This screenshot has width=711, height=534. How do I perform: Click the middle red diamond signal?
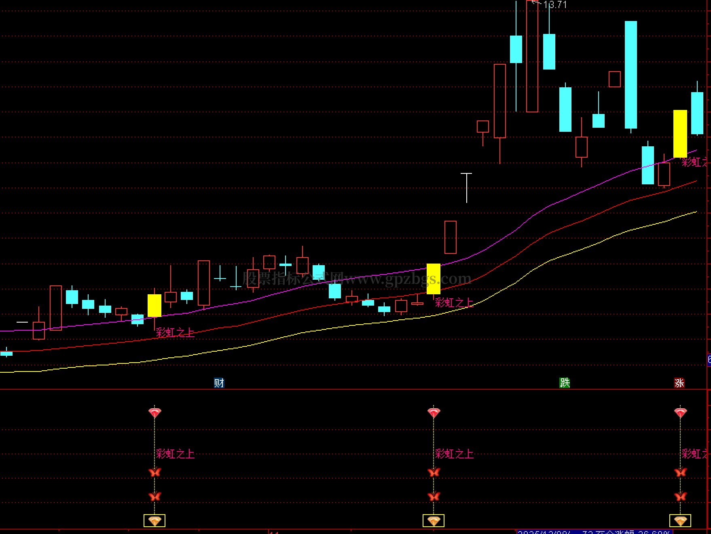(434, 413)
